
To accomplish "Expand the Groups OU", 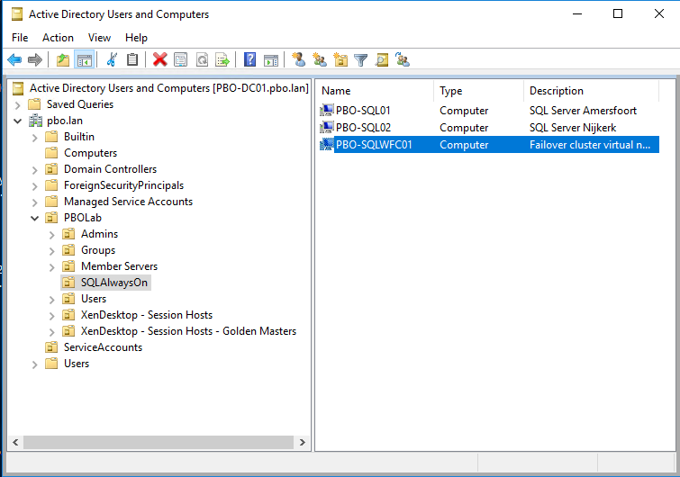I will [51, 251].
